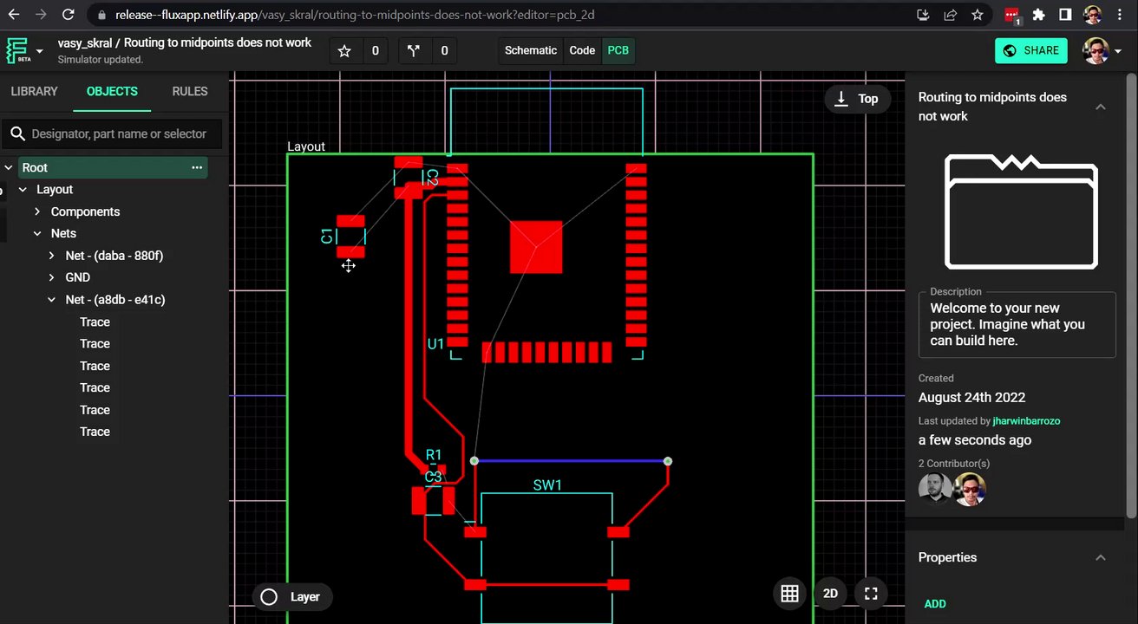Open Root more options menu
Screen dimensions: 1138x624
click(x=197, y=167)
